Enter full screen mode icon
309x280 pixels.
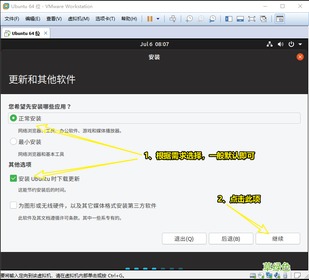[x=252, y=19]
